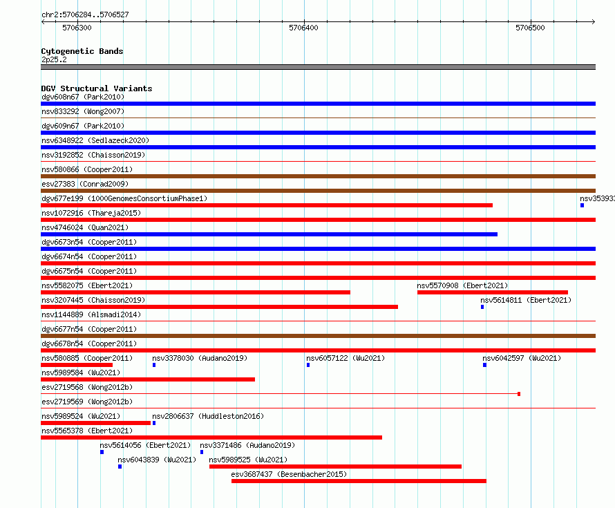
Task: Select nsv3207445 (Chaisson2019) label
Action: pyautogui.click(x=93, y=300)
